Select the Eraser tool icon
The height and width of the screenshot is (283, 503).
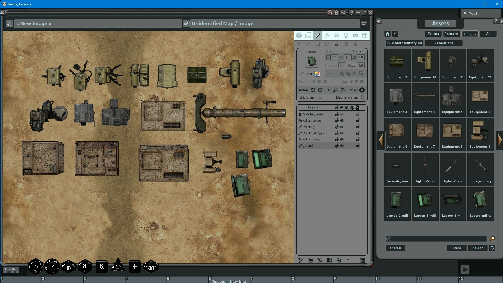(346, 44)
